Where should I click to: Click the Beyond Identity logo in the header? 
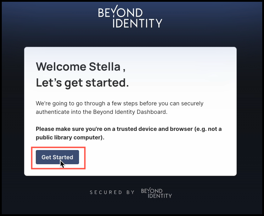pyautogui.click(x=130, y=16)
